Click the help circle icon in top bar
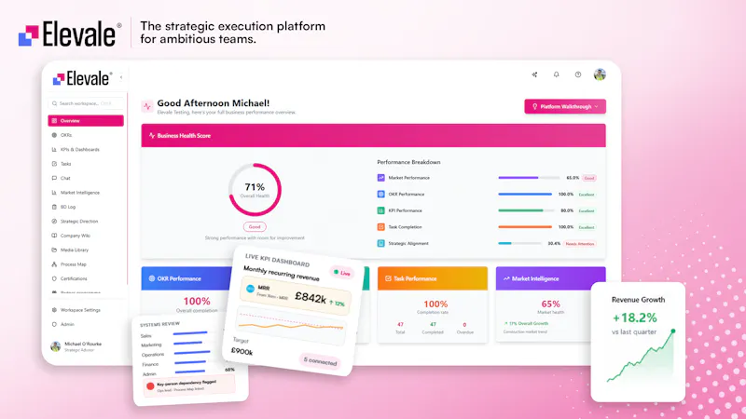The image size is (746, 419). click(578, 74)
